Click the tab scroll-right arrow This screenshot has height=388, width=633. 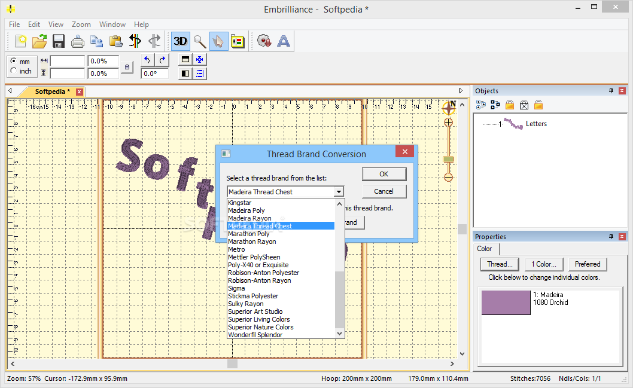pos(461,91)
